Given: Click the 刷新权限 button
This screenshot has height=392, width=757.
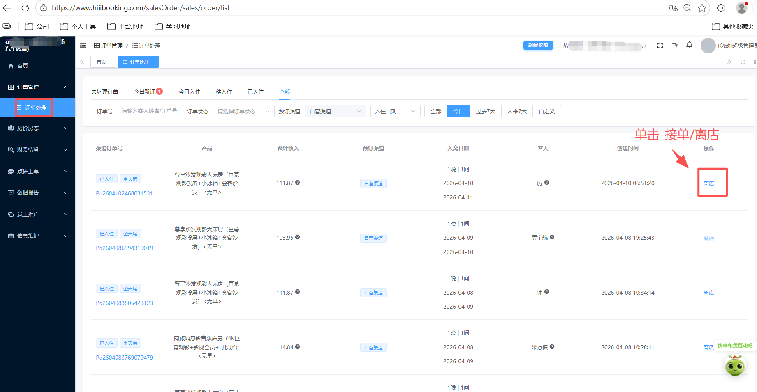Looking at the screenshot, I should coord(538,45).
